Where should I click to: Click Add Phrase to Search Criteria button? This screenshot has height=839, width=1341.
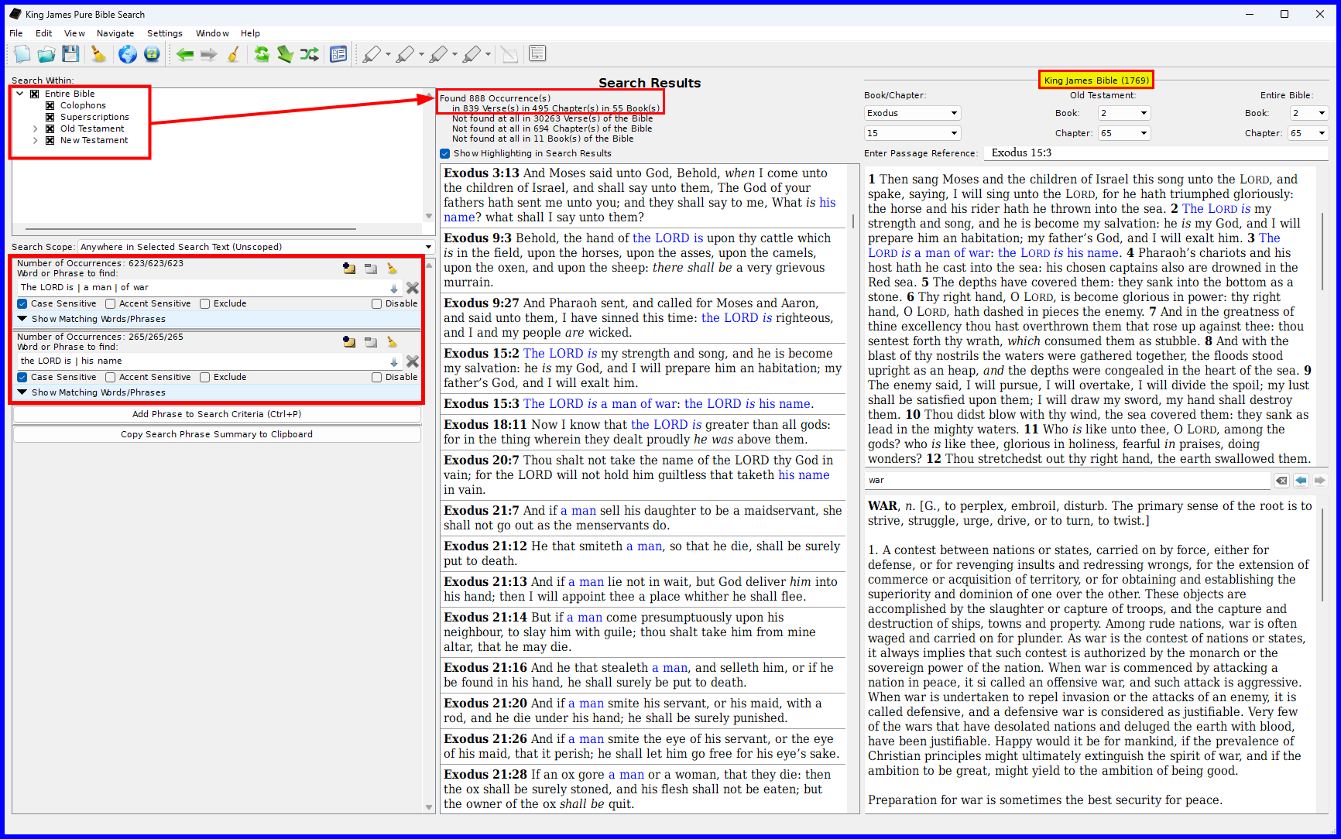[217, 414]
